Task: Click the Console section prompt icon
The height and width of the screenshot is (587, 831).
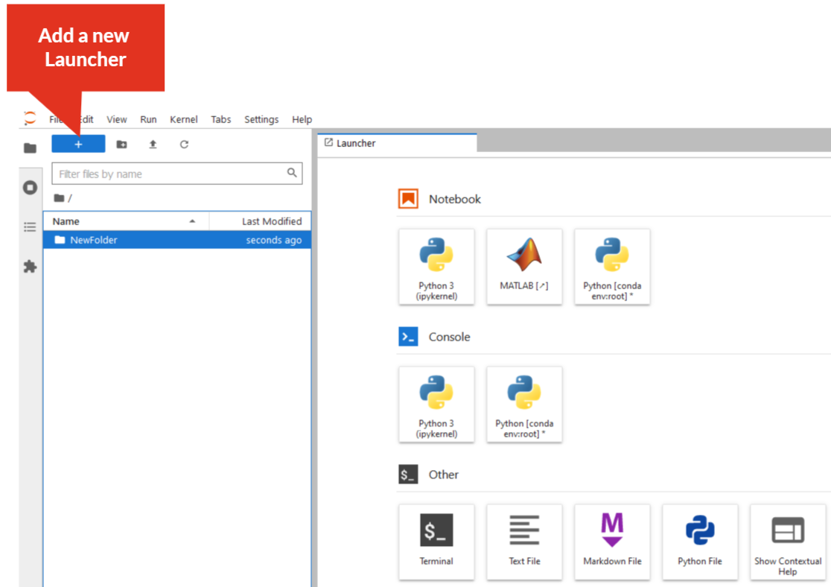Action: (x=408, y=337)
